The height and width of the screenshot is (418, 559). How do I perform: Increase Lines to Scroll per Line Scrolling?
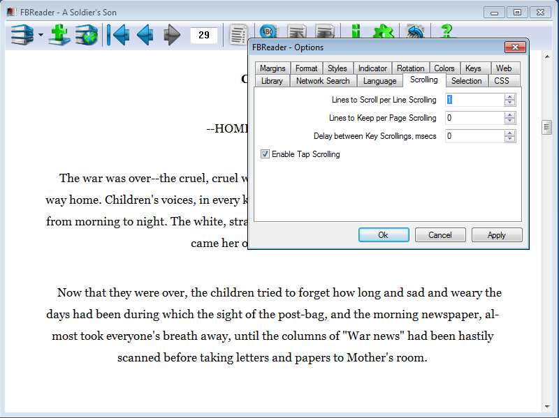pyautogui.click(x=510, y=97)
